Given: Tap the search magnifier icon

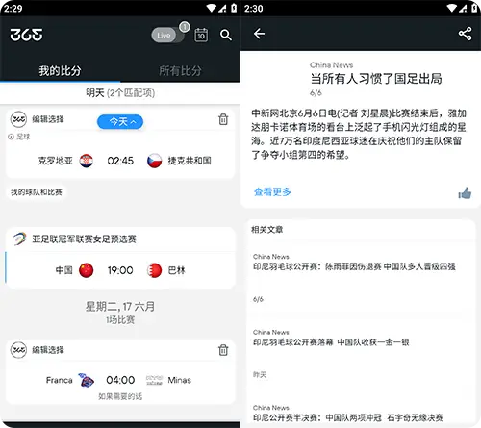Looking at the screenshot, I should pyautogui.click(x=226, y=35).
